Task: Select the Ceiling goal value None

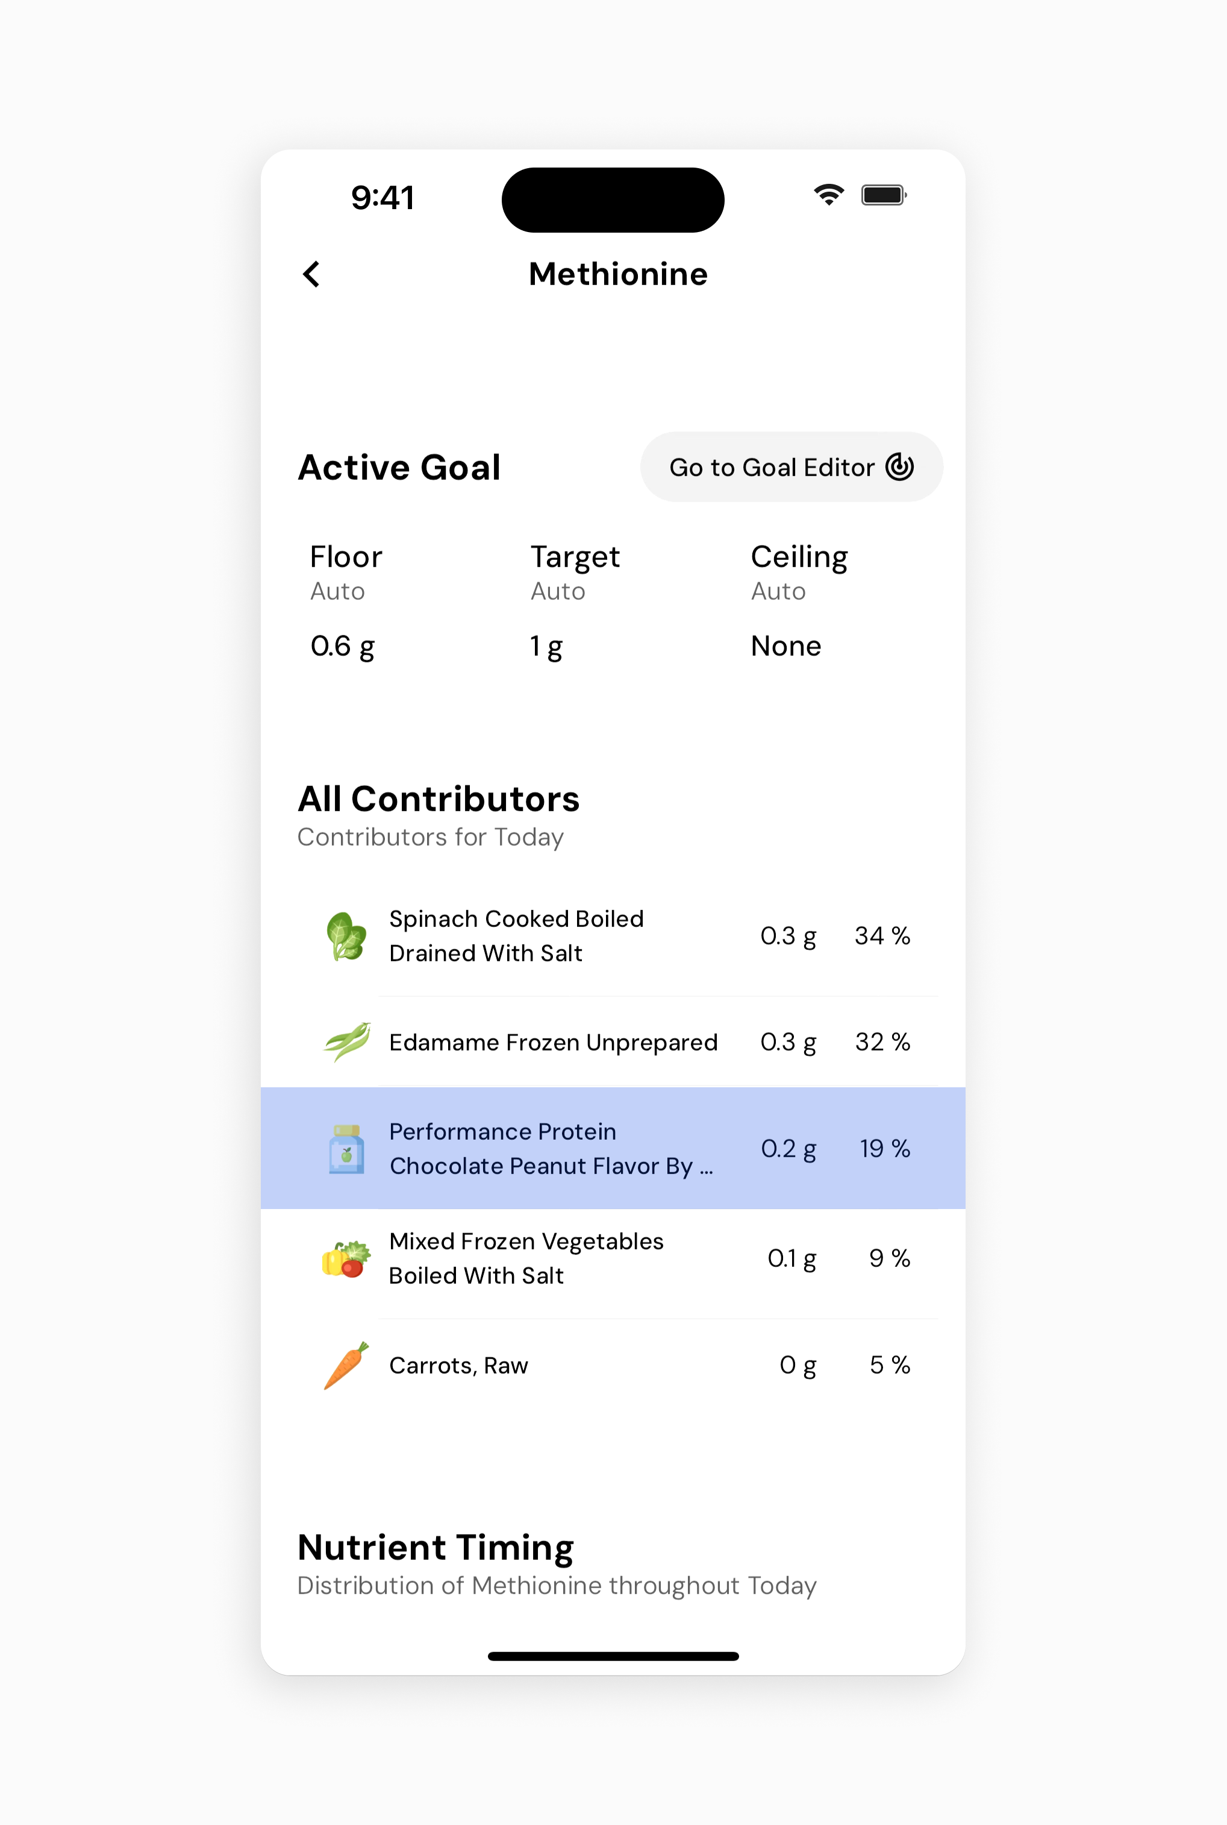Action: (x=785, y=646)
